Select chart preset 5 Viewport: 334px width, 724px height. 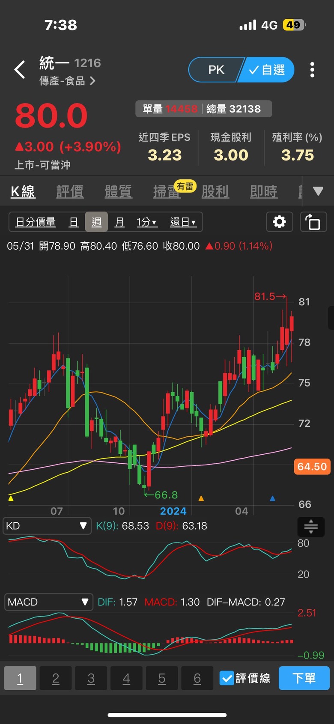click(x=162, y=678)
